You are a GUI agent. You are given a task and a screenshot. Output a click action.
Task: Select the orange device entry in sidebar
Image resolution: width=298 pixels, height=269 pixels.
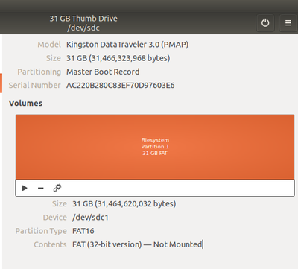tap(1, 83)
